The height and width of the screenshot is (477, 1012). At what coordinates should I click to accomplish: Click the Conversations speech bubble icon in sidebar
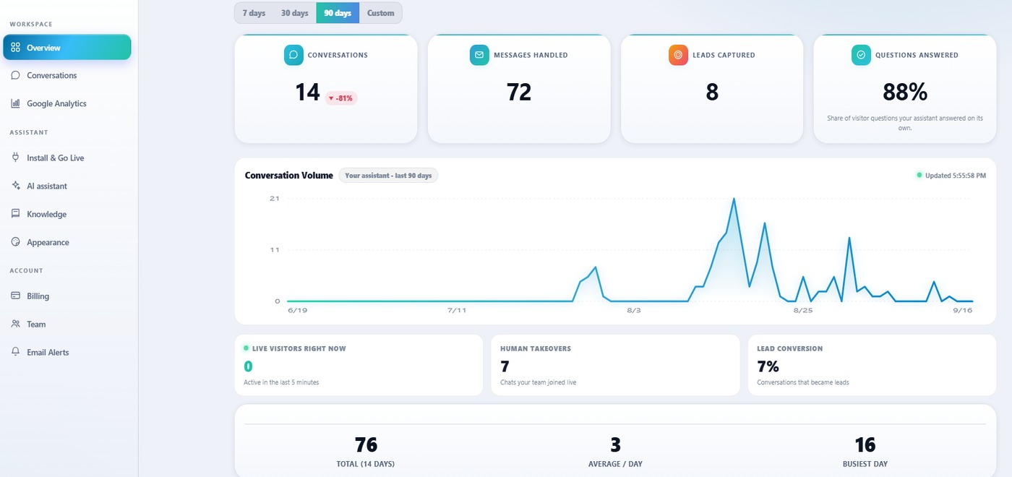click(x=15, y=75)
